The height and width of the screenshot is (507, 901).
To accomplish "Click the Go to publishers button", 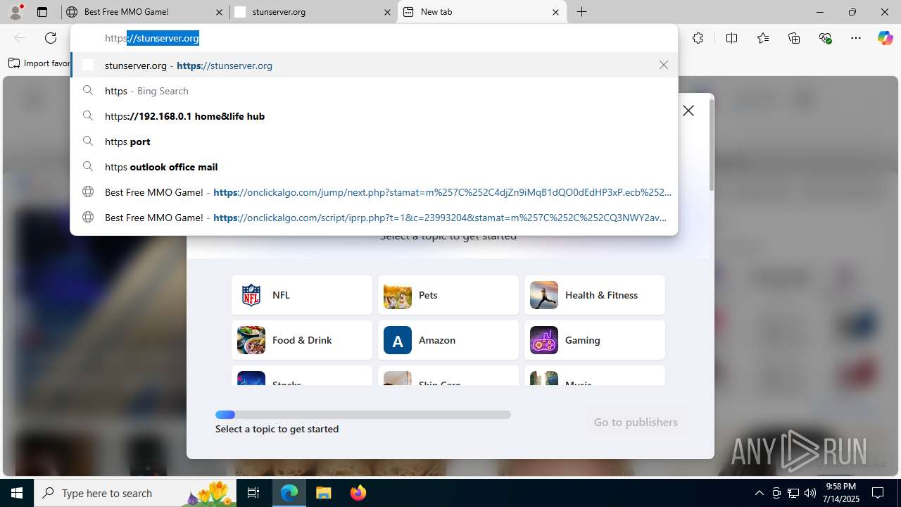I will point(636,422).
